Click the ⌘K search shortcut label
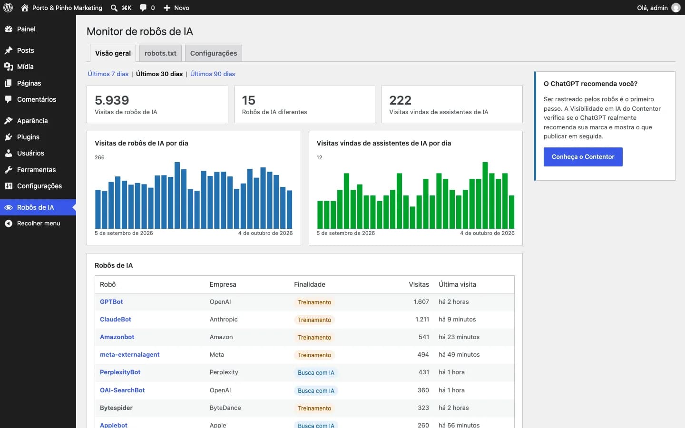The image size is (685, 428). 127,8
